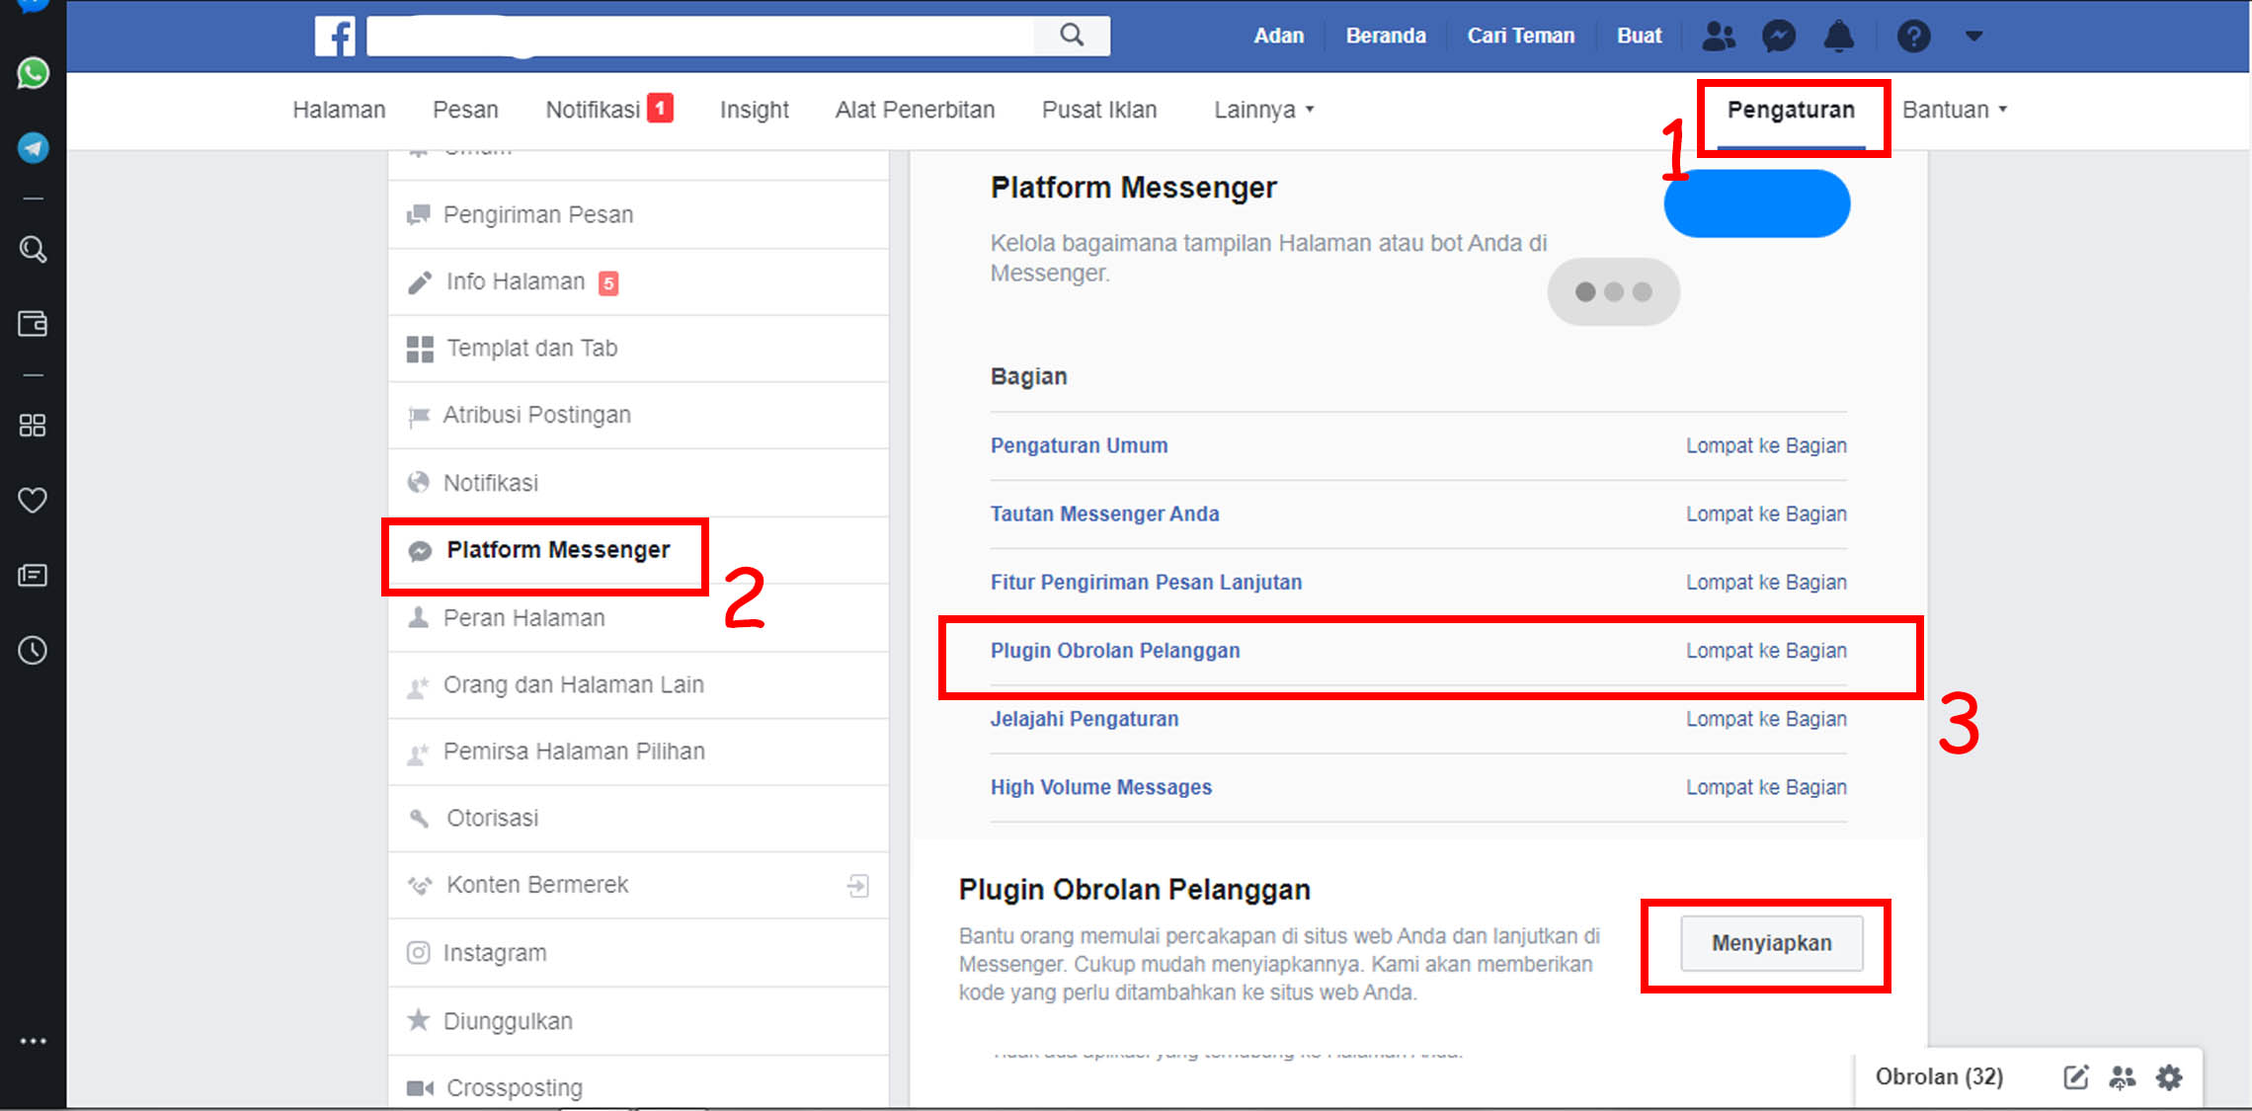Click the Facebook search input field
This screenshot has width=2252, height=1111.
click(699, 37)
